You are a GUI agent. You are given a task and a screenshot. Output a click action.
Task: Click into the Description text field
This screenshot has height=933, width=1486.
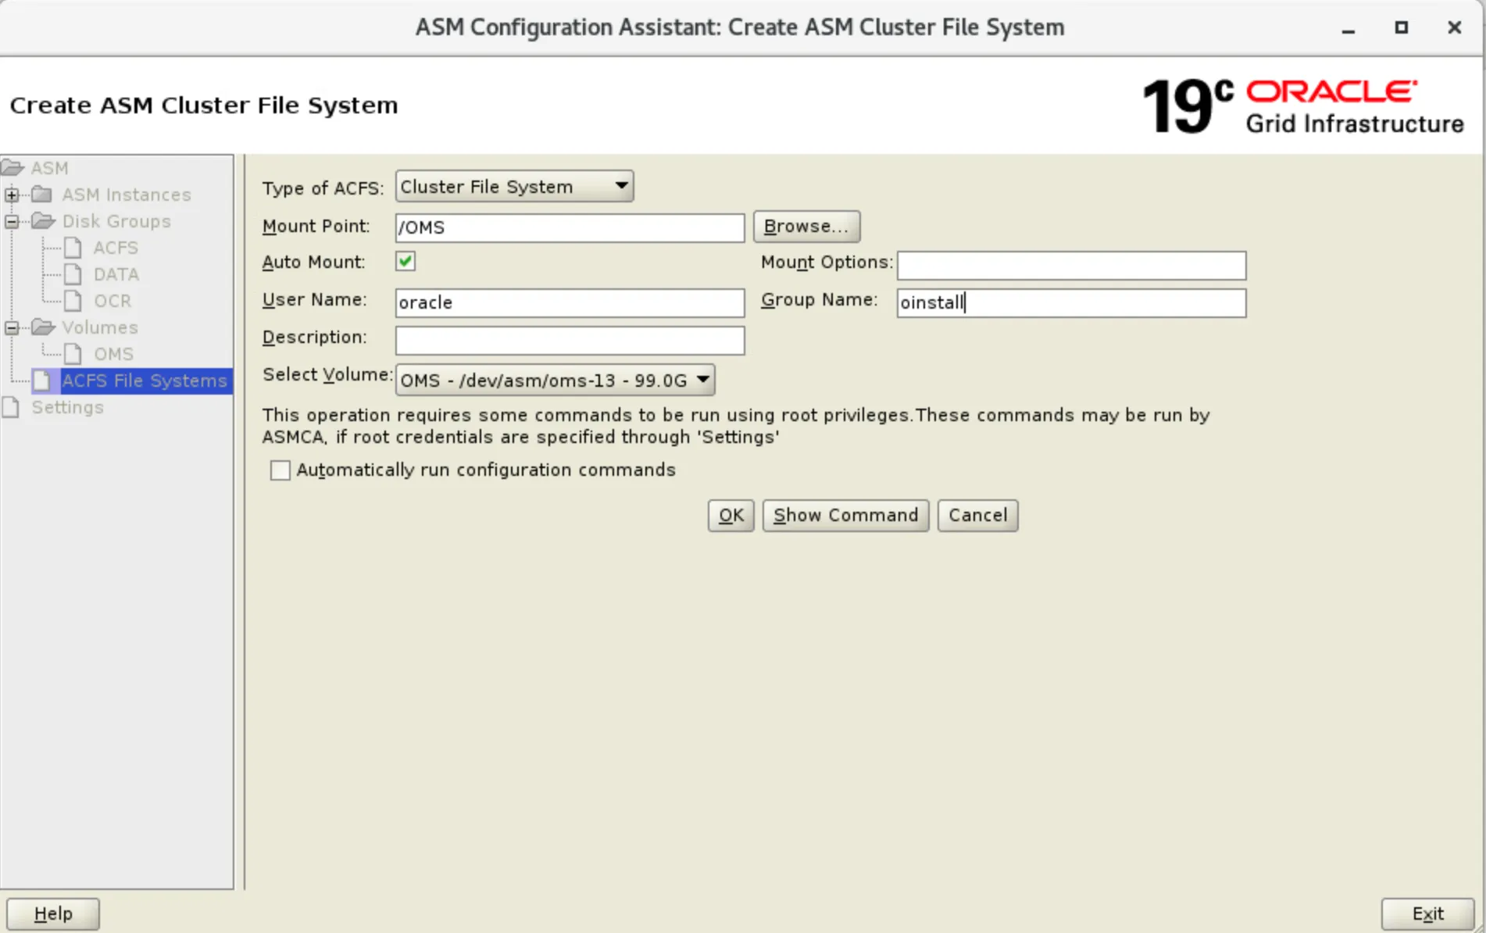click(x=570, y=340)
